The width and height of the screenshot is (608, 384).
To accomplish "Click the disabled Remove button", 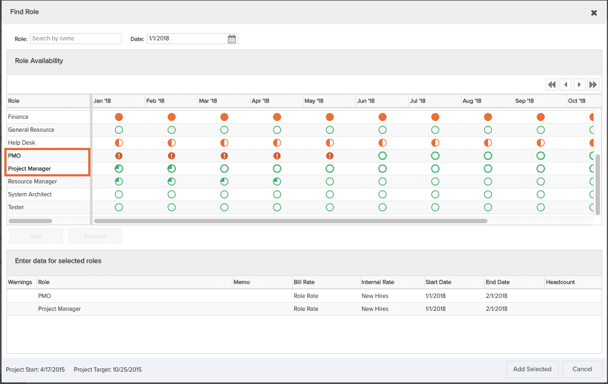I will click(x=95, y=236).
